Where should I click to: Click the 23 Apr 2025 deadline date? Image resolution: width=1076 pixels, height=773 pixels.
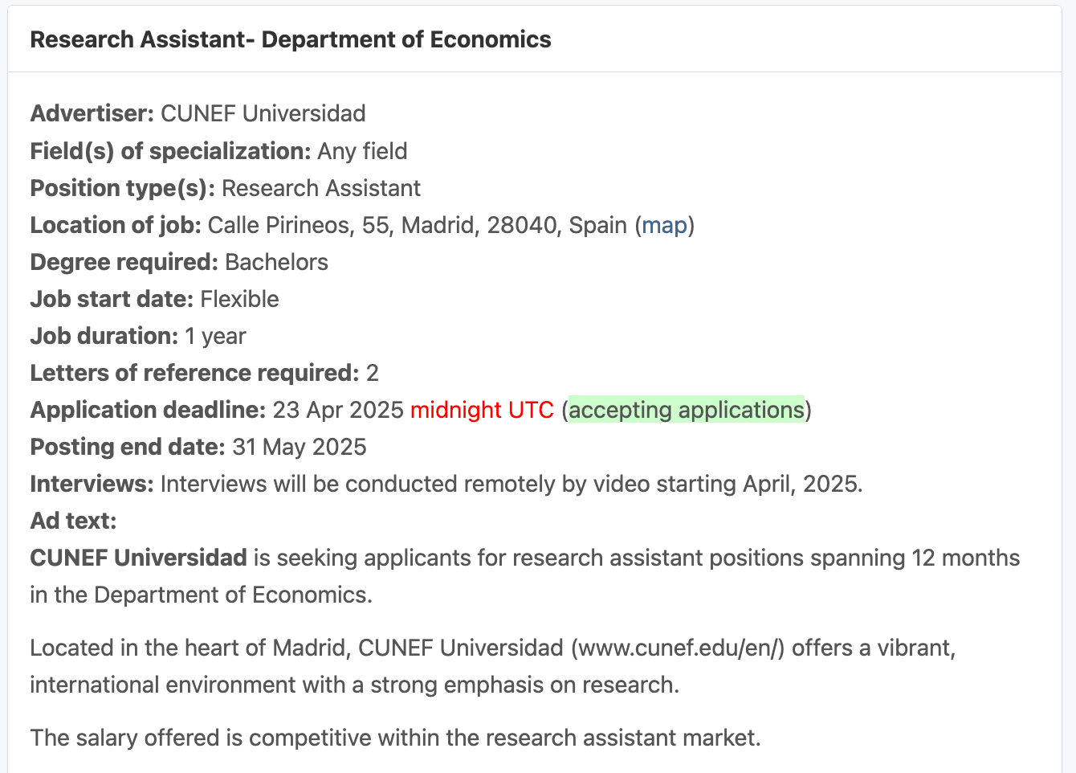338,410
